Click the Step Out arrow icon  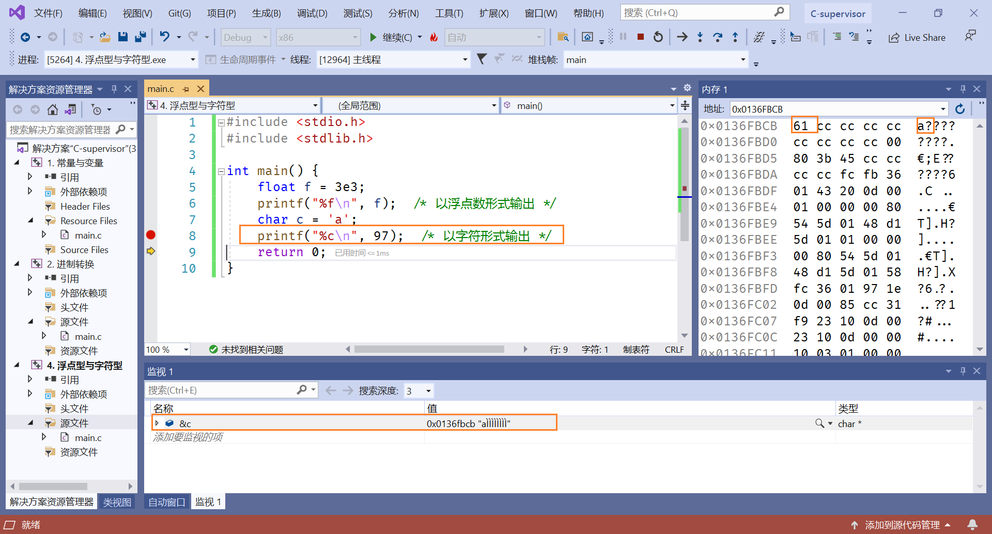tap(735, 37)
